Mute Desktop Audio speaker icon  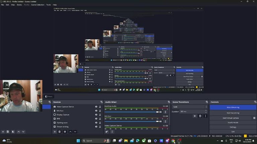[161, 112]
